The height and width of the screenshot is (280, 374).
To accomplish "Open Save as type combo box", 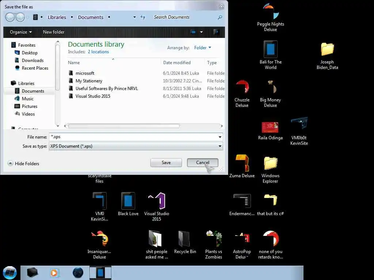I will click(x=136, y=146).
